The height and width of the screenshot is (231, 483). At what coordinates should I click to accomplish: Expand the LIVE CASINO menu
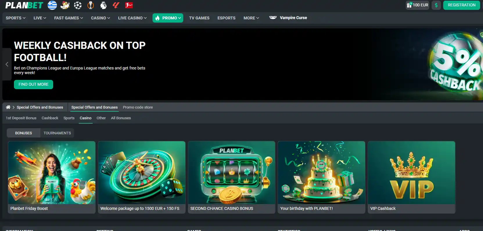(x=132, y=18)
